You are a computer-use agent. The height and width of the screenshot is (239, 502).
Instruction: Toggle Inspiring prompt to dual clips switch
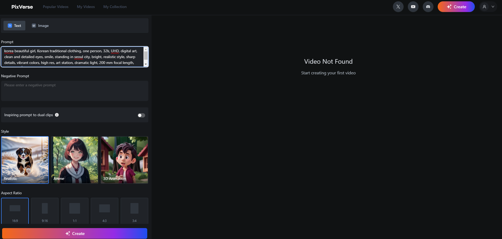tap(141, 115)
